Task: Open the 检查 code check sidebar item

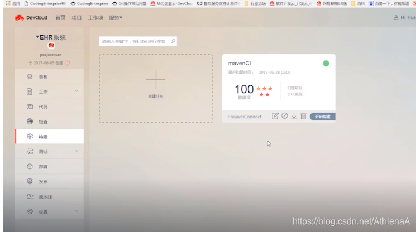Action: coord(49,122)
